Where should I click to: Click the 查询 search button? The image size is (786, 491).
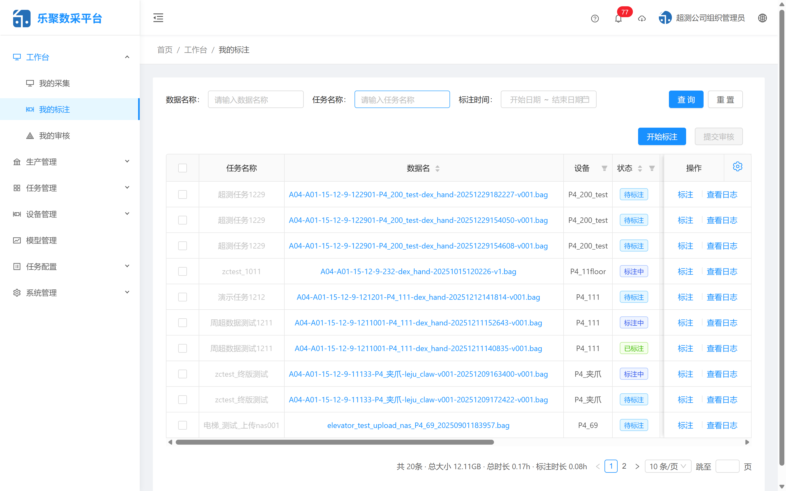point(686,99)
